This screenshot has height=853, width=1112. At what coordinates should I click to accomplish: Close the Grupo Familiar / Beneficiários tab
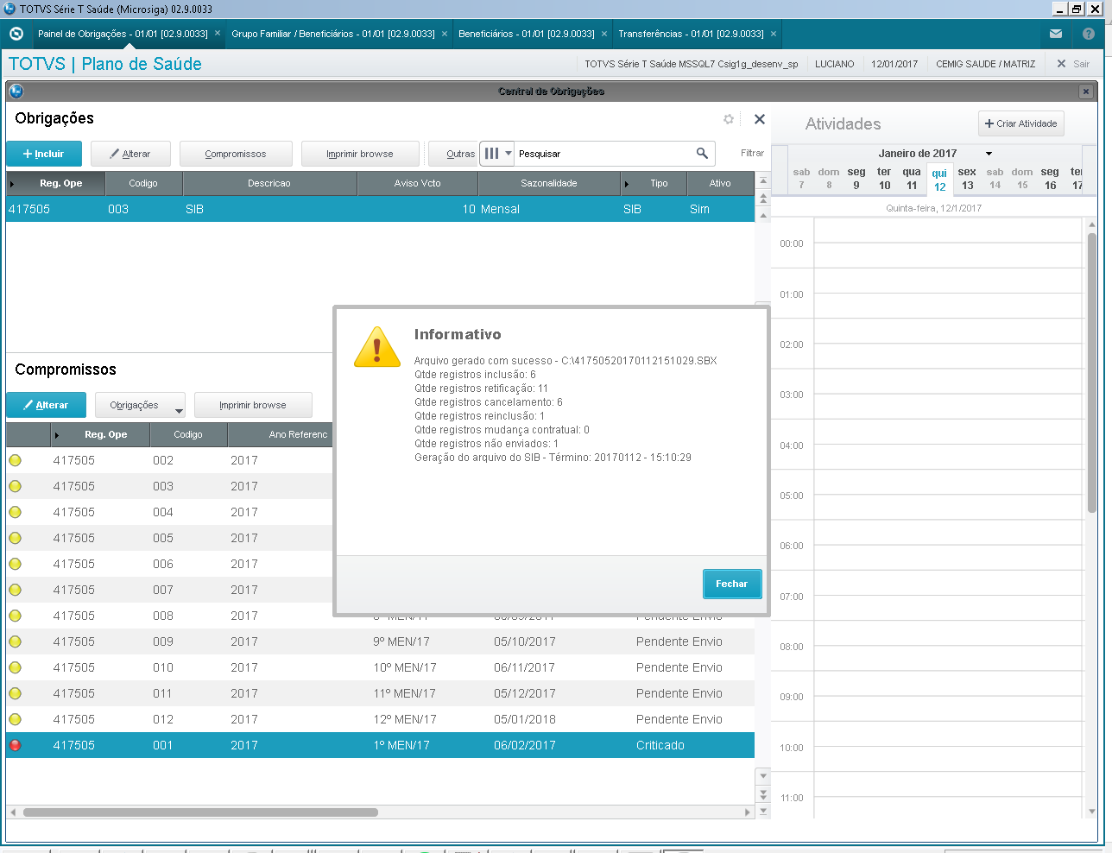tap(445, 34)
